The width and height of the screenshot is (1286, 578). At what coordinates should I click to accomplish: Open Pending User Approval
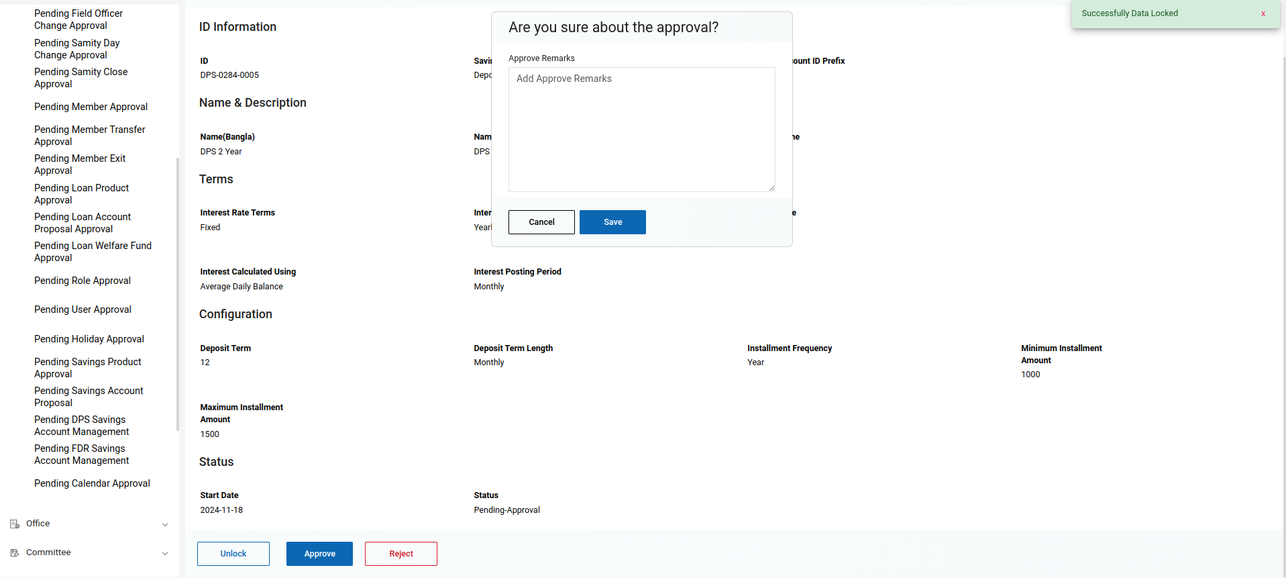pyautogui.click(x=83, y=309)
